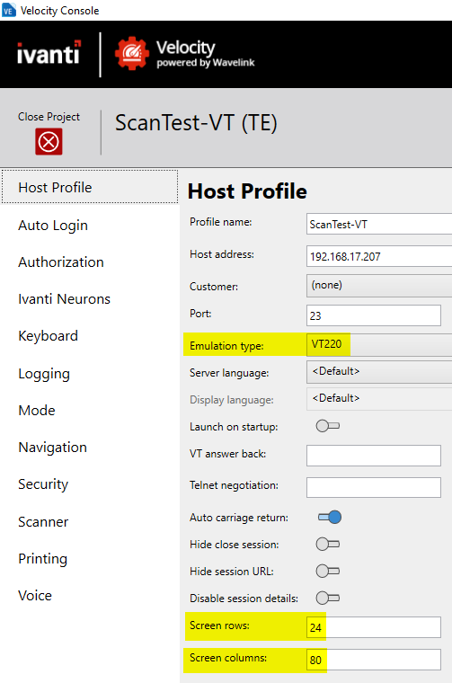
Task: Click the Screen columns field with 80
Action: click(x=374, y=660)
